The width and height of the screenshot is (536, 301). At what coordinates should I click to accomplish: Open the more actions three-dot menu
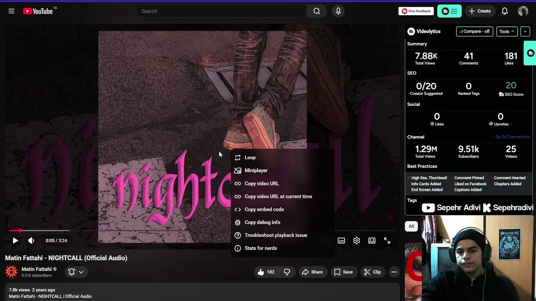394,272
